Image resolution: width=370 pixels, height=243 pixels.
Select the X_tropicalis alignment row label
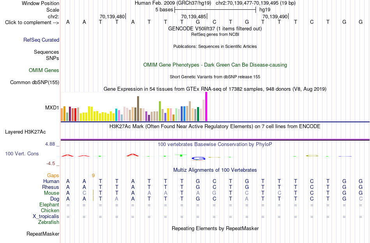coord(46,217)
